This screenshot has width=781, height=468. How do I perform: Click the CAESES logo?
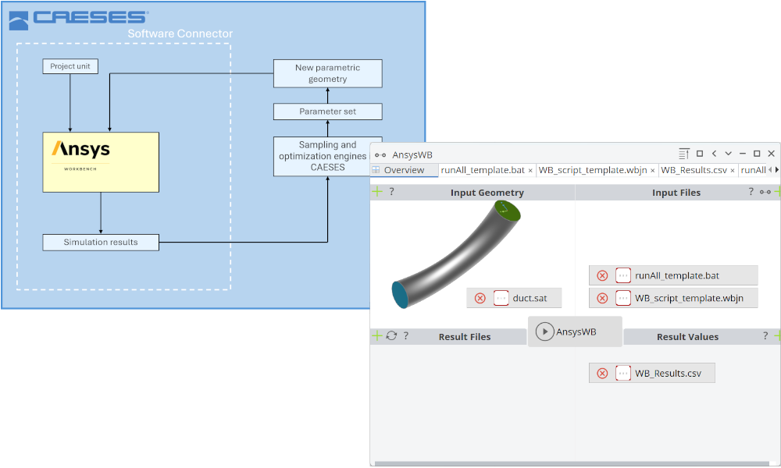click(79, 19)
